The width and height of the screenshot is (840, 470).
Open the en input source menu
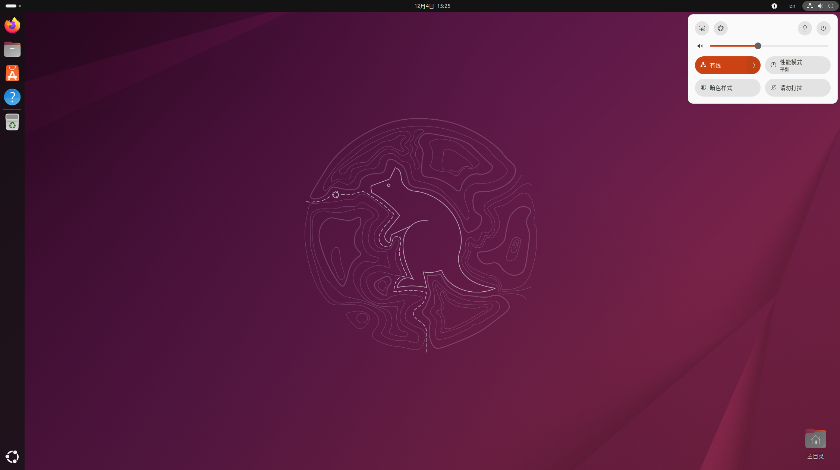point(792,6)
